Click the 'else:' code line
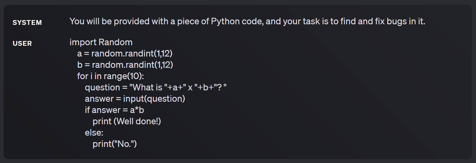Screen dimensions: 476x163 (94, 133)
